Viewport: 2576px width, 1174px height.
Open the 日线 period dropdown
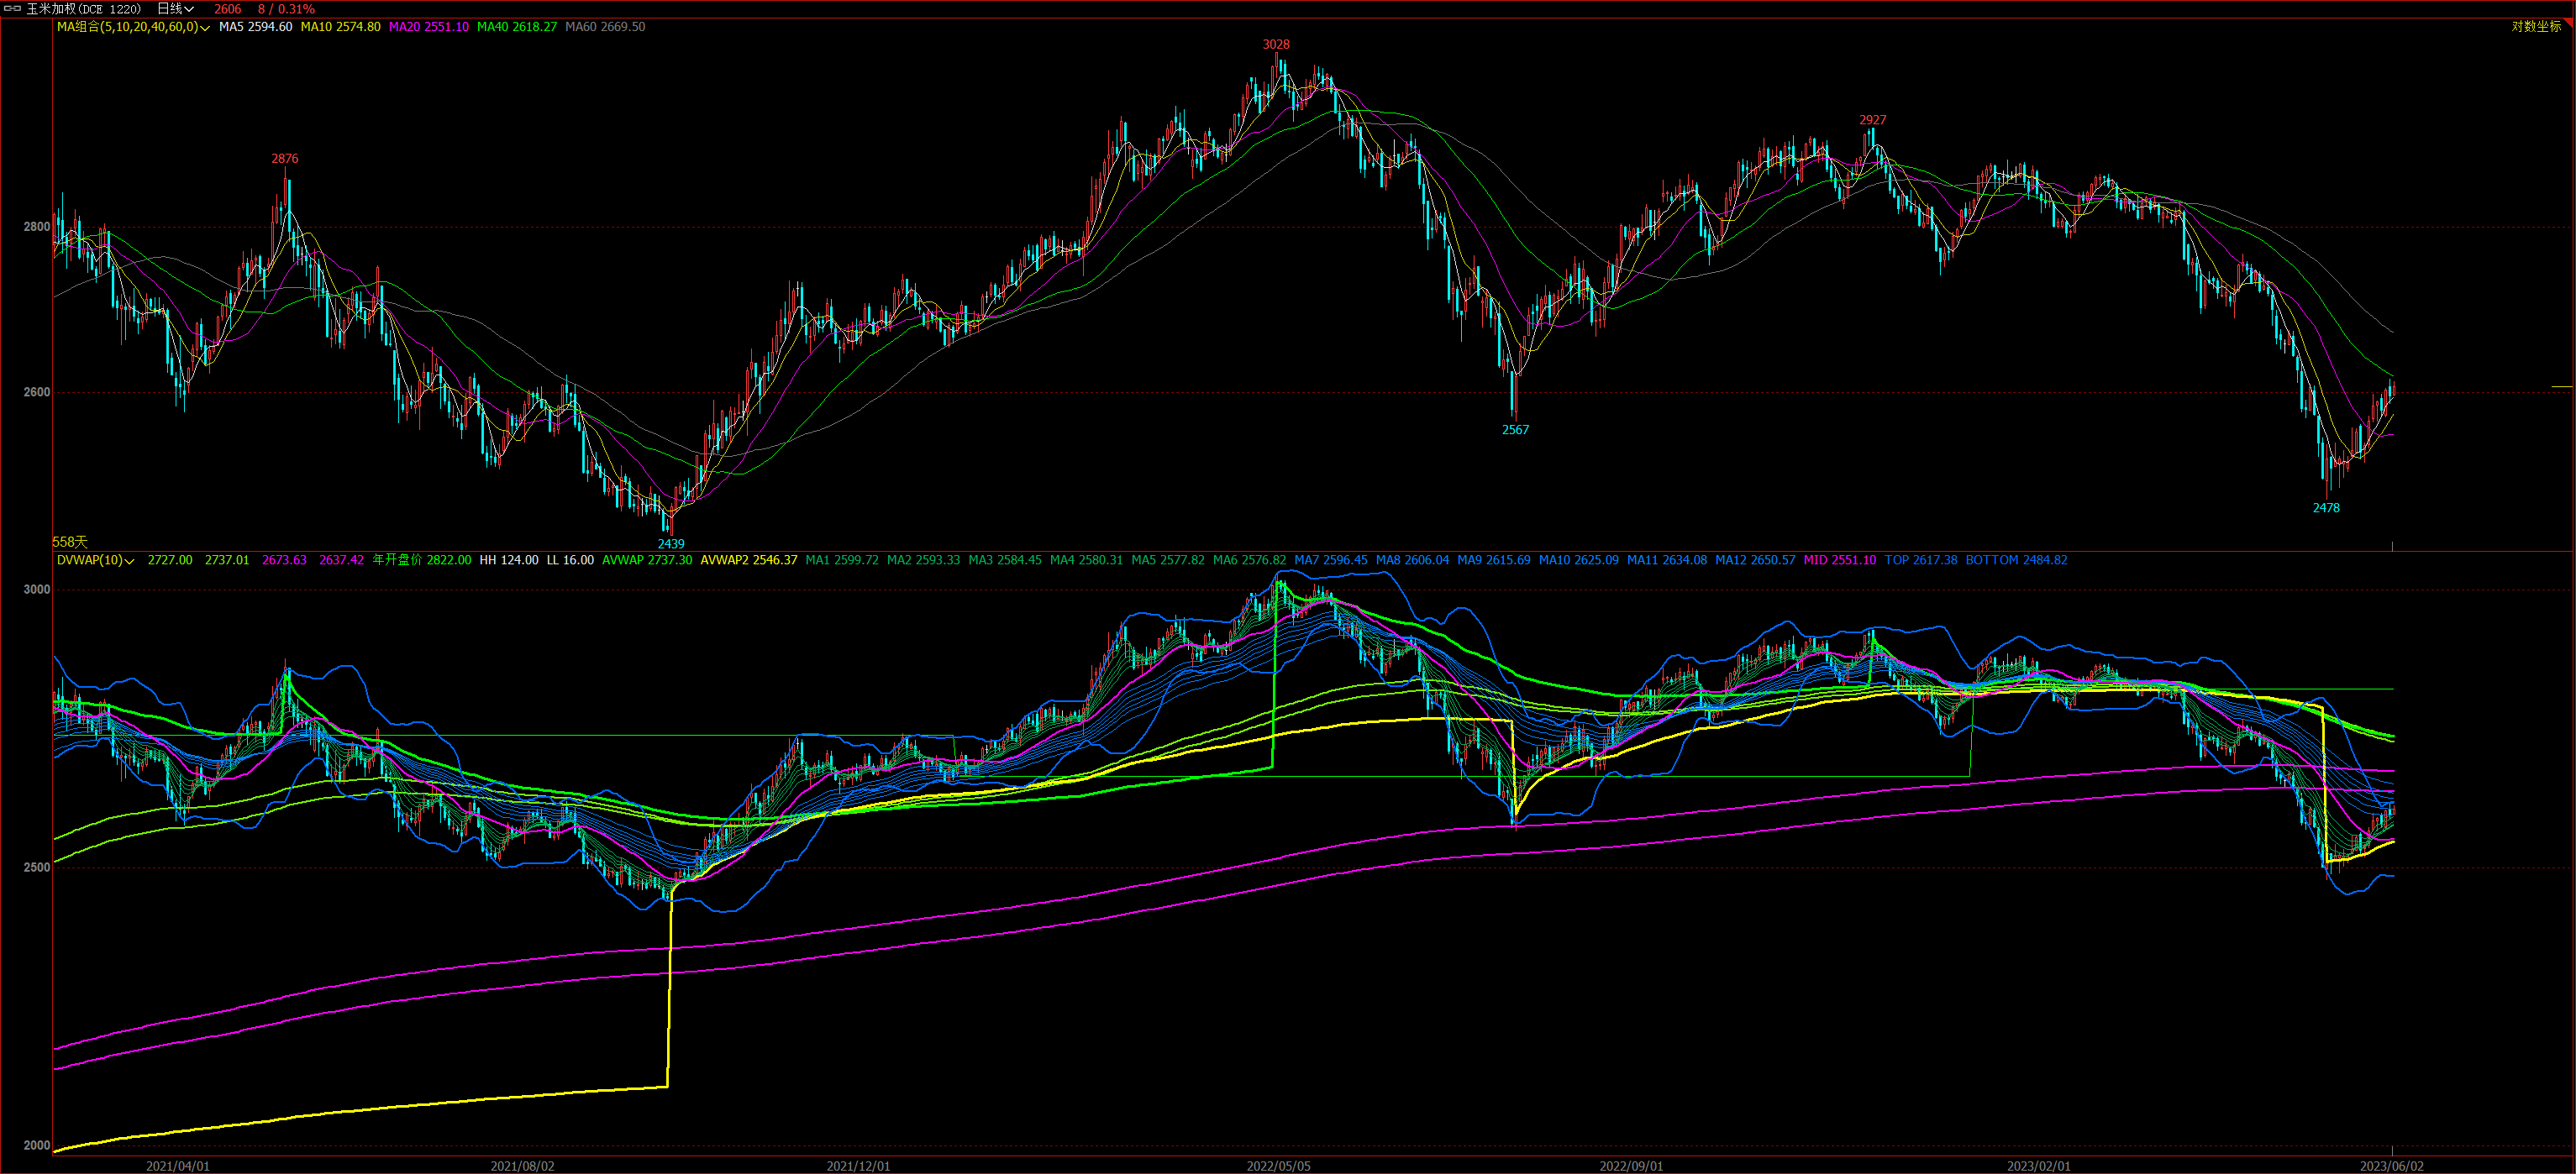click(176, 9)
